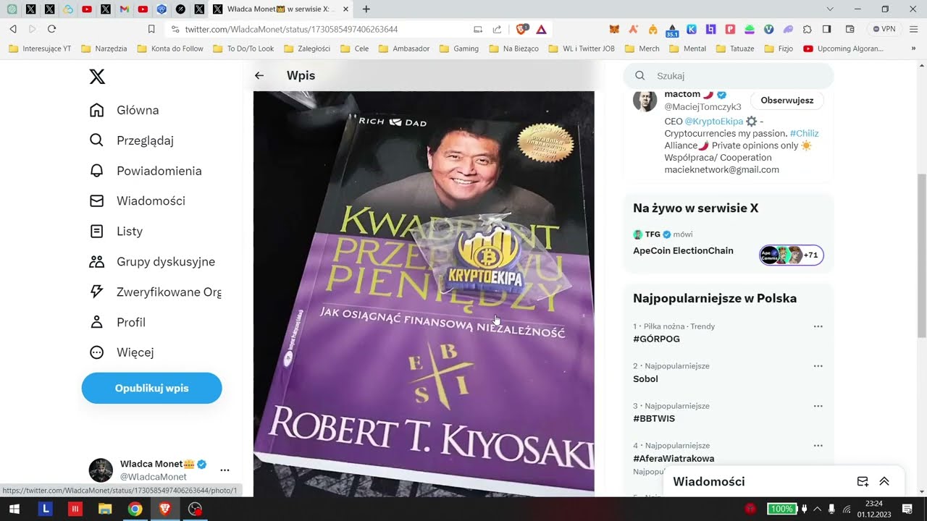Open #BBTWIS trend
Viewport: 927px width, 521px height.
[x=654, y=418]
